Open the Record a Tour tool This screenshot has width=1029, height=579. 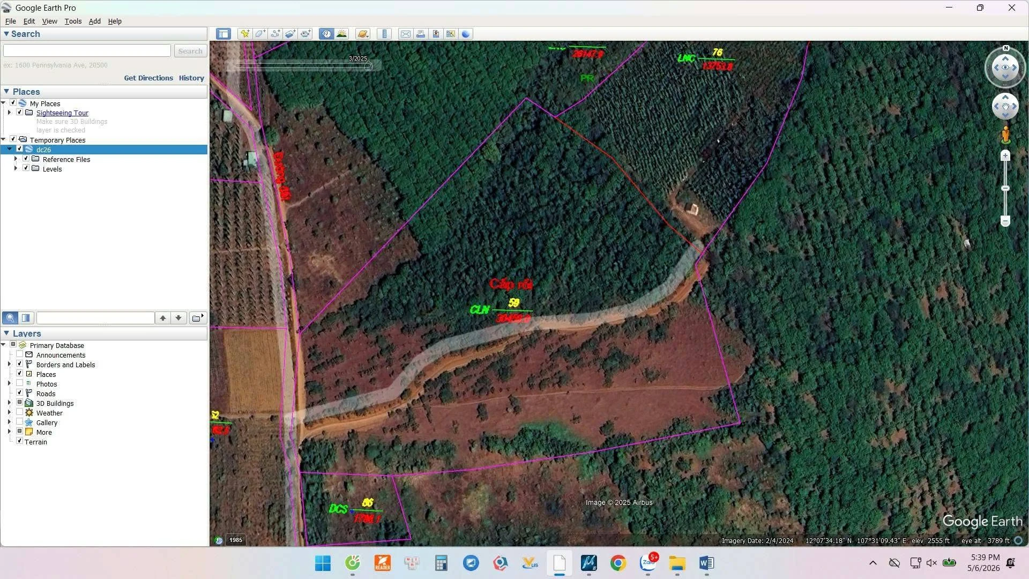[x=305, y=34]
